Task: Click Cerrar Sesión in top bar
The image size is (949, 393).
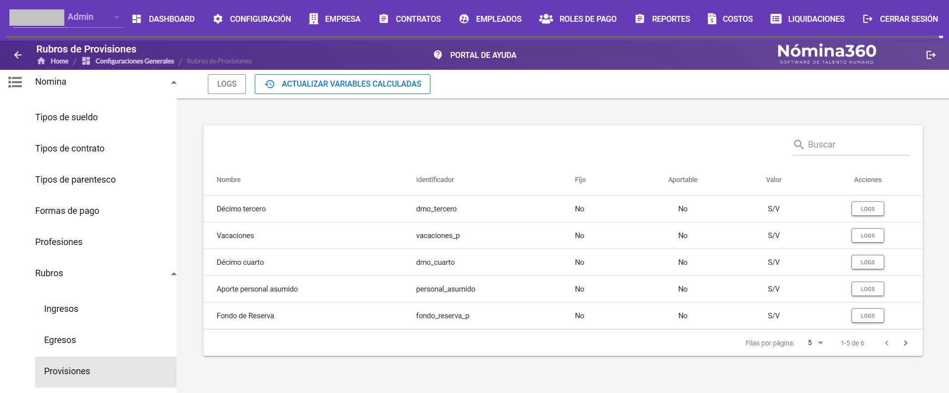Action: pos(901,19)
